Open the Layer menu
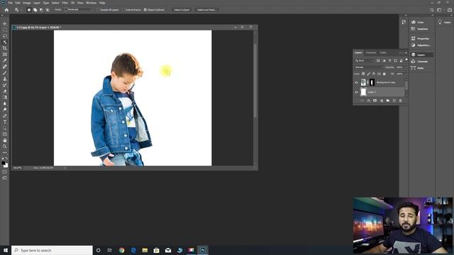Image resolution: width=454 pixels, height=255 pixels. pos(37,3)
